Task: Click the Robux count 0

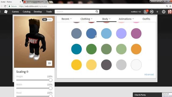Action: (157, 12)
